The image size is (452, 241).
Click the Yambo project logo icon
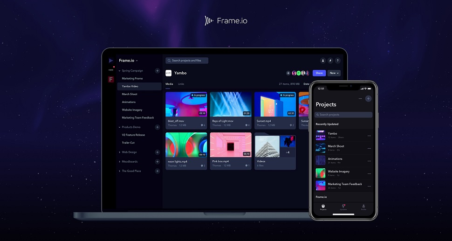tap(169, 73)
